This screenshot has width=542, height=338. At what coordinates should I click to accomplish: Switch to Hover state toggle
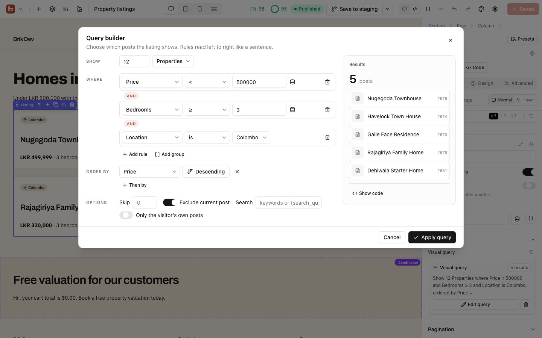pos(525,100)
